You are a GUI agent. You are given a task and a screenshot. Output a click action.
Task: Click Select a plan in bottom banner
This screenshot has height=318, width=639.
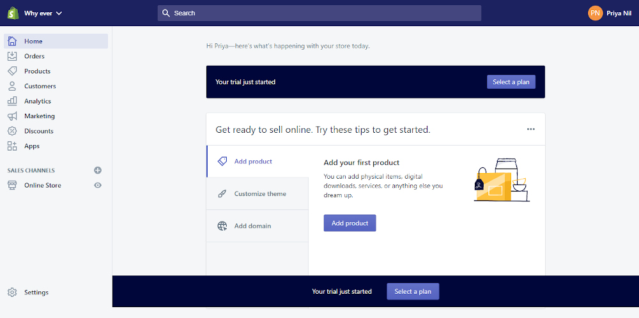(413, 292)
